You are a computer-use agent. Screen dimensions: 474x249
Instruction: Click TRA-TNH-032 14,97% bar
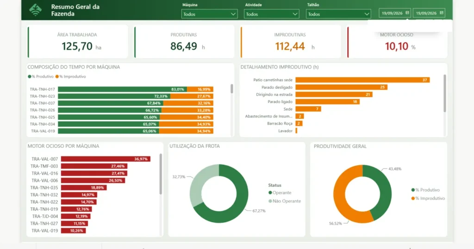[x=79, y=194]
